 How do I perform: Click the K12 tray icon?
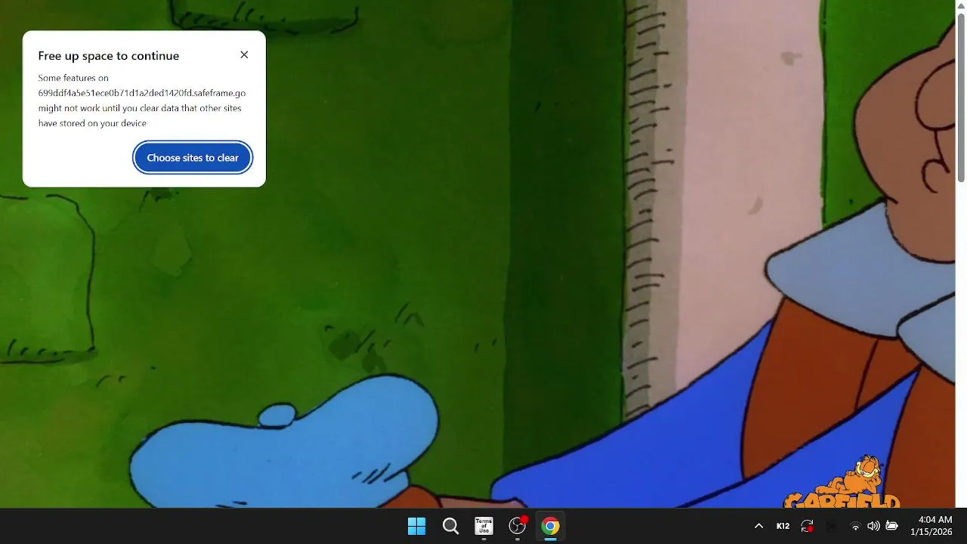(x=783, y=526)
